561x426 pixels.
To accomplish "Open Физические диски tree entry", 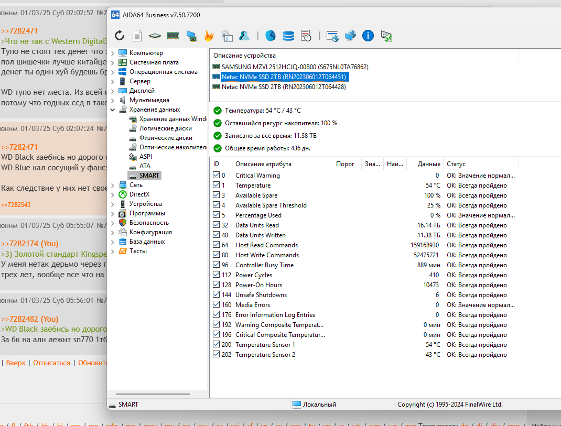I will (x=166, y=138).
